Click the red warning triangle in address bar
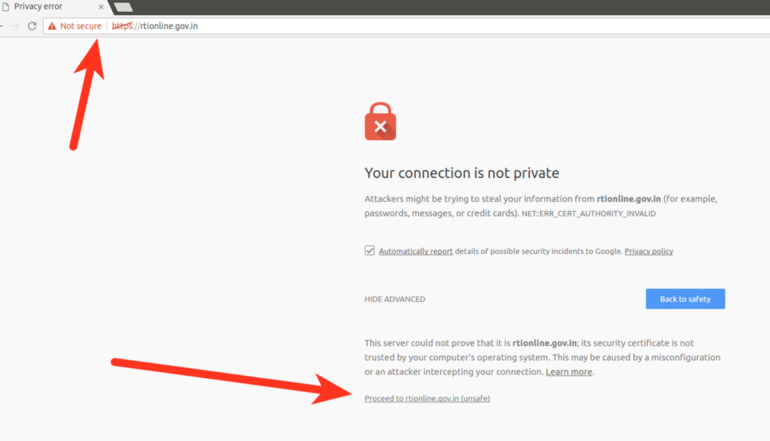 [x=52, y=26]
